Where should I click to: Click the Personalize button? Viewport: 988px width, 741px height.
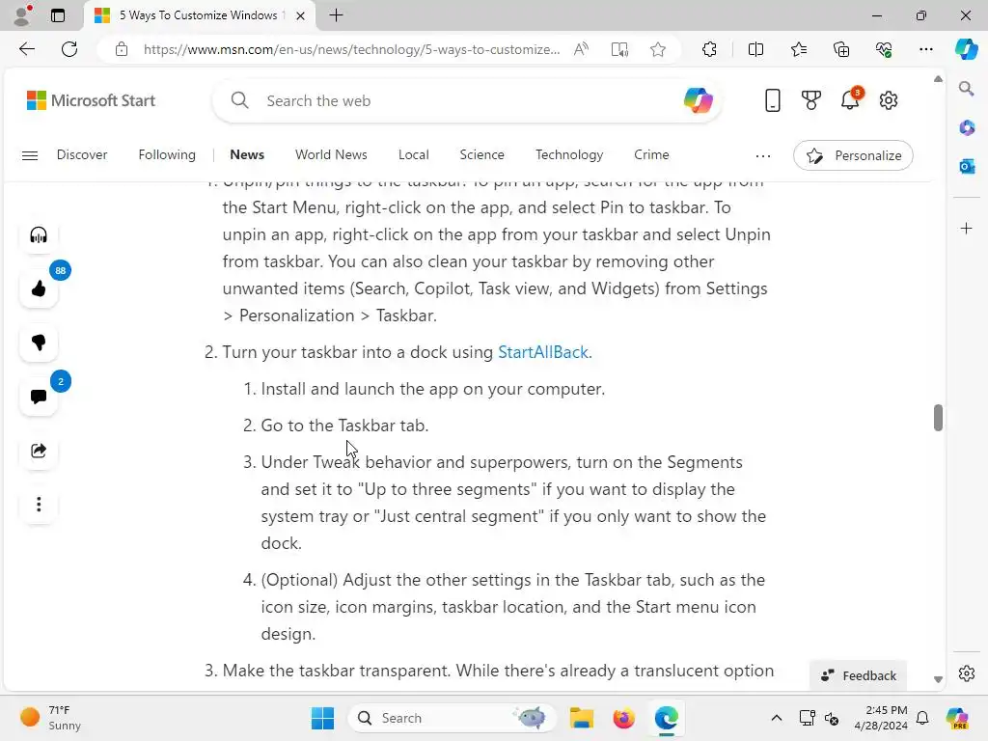point(853,155)
